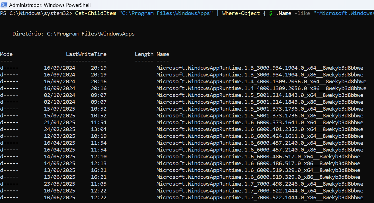Viewport: 374px width, 203px height.
Task: Click the date 24/02/2025
Action: click(x=59, y=129)
